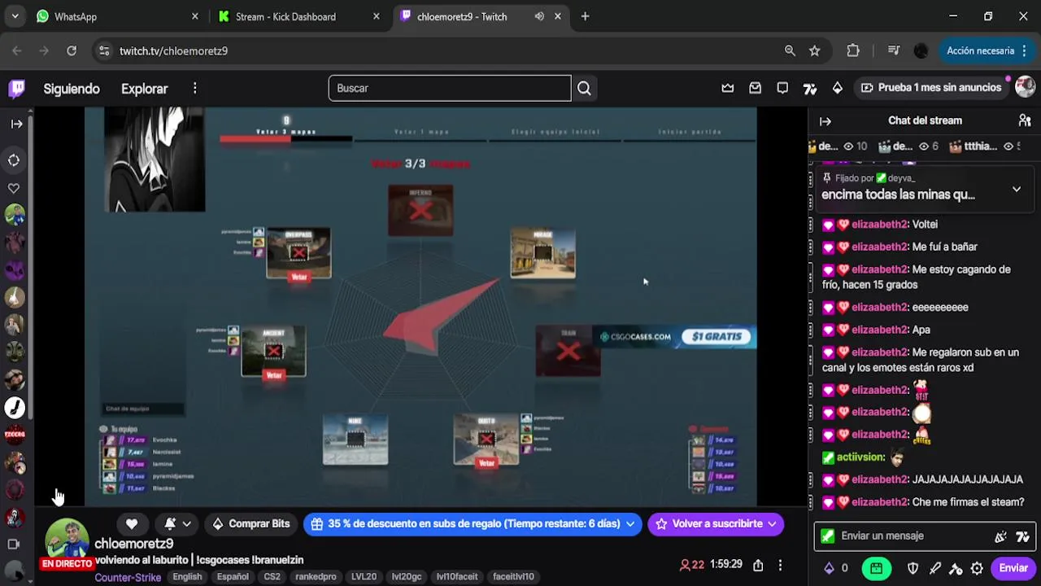
Task: Open the user profile avatar menu
Action: [1025, 87]
